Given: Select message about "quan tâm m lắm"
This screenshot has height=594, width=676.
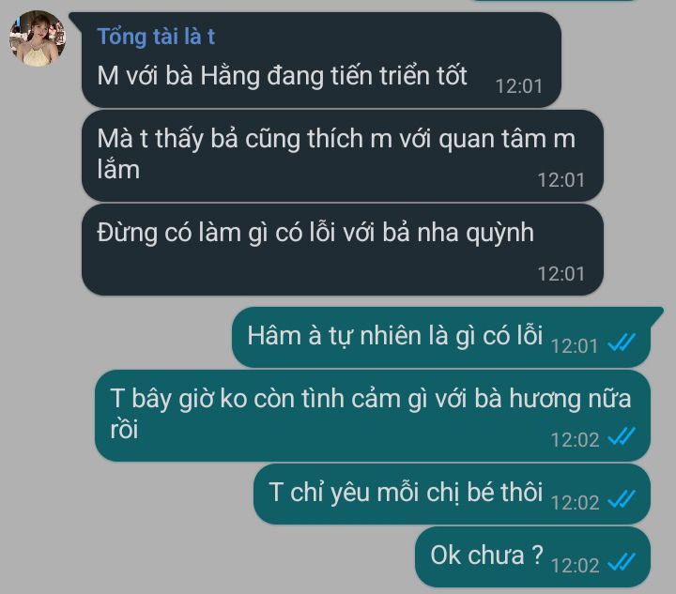Looking at the screenshot, I should [x=342, y=156].
